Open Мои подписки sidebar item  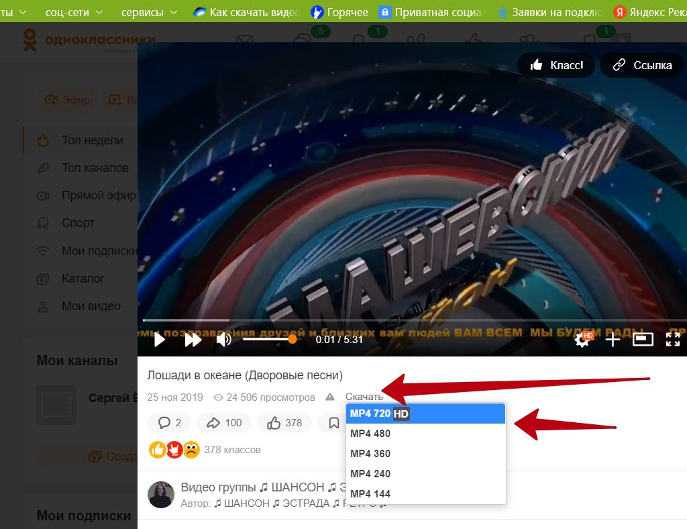87,251
